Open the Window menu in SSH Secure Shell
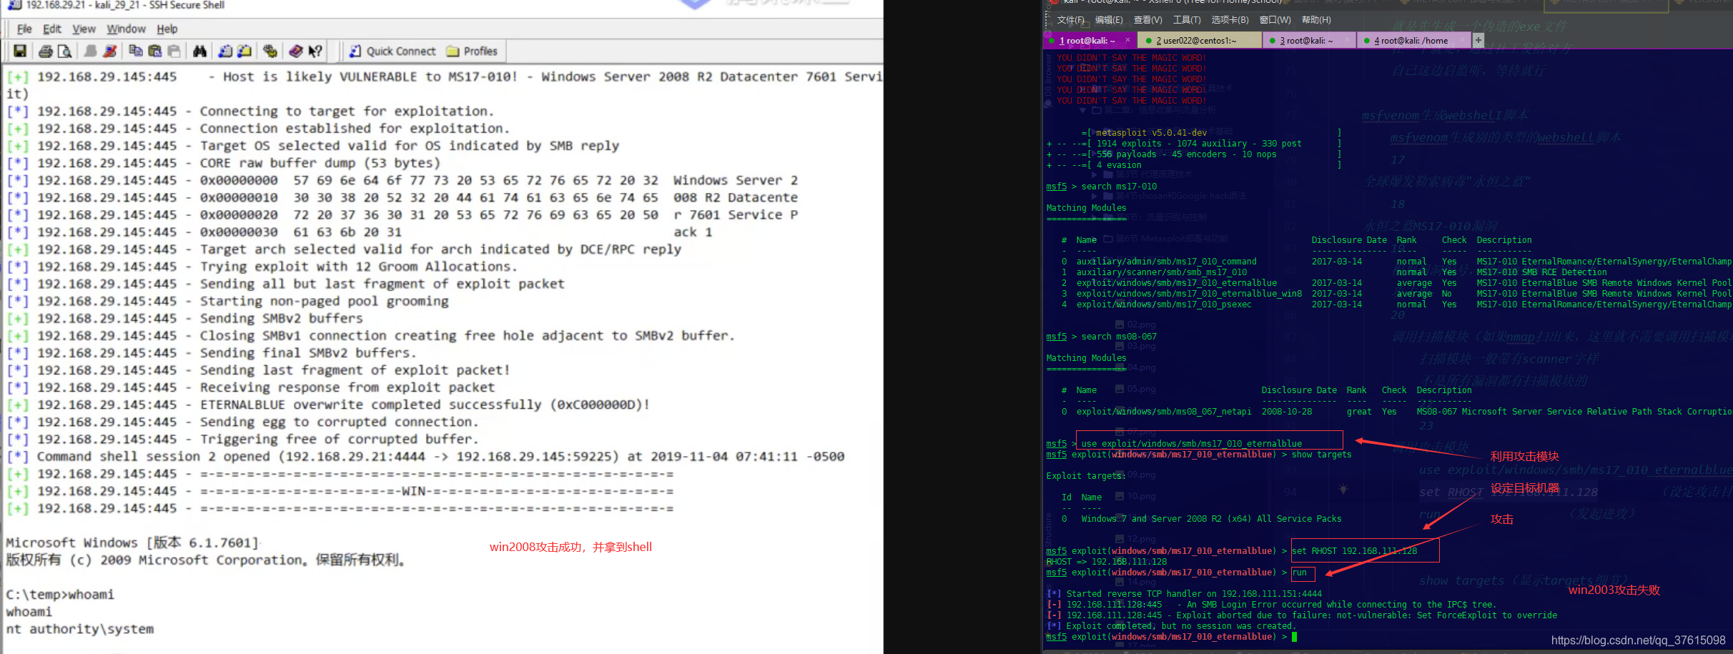1733x654 pixels. pyautogui.click(x=126, y=29)
